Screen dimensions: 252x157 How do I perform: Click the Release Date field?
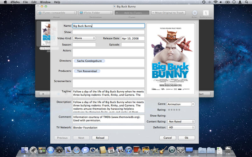(x=133, y=38)
